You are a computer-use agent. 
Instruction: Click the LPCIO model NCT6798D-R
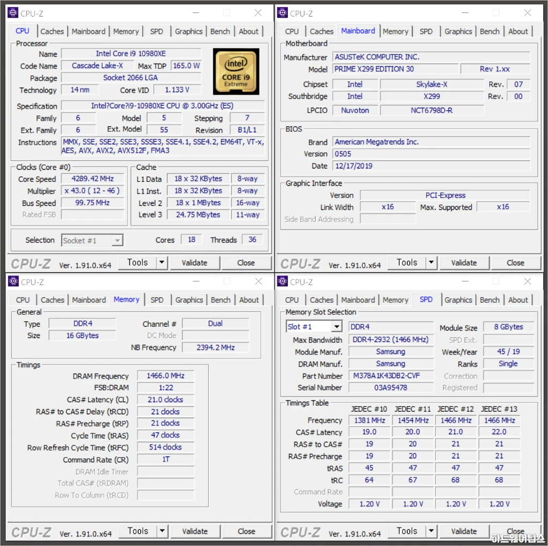(x=432, y=110)
